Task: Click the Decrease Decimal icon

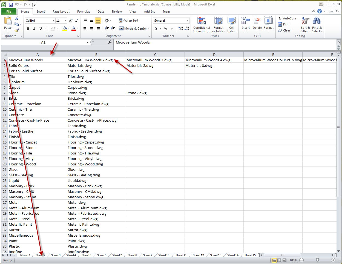Action: [187, 28]
